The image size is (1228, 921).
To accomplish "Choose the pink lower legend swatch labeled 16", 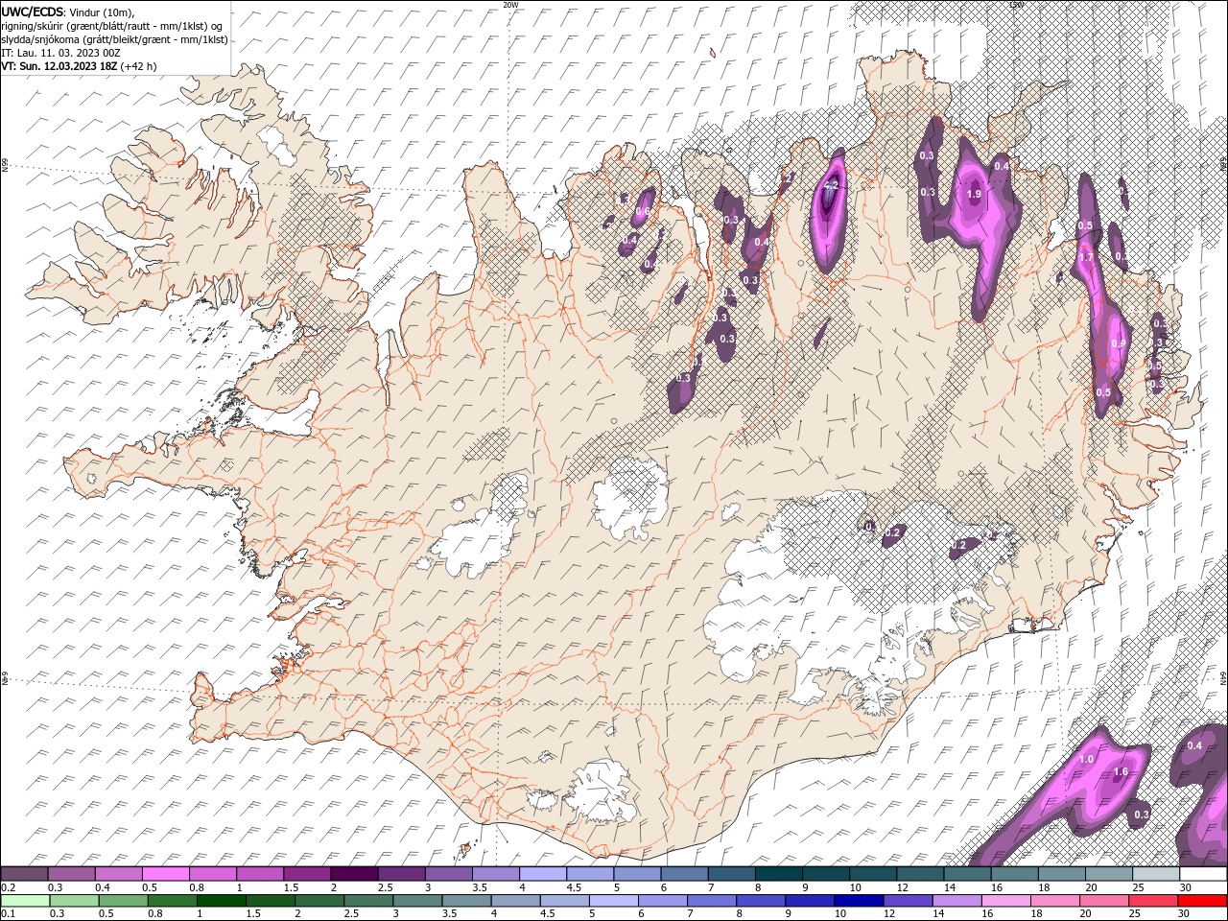I will [1004, 901].
